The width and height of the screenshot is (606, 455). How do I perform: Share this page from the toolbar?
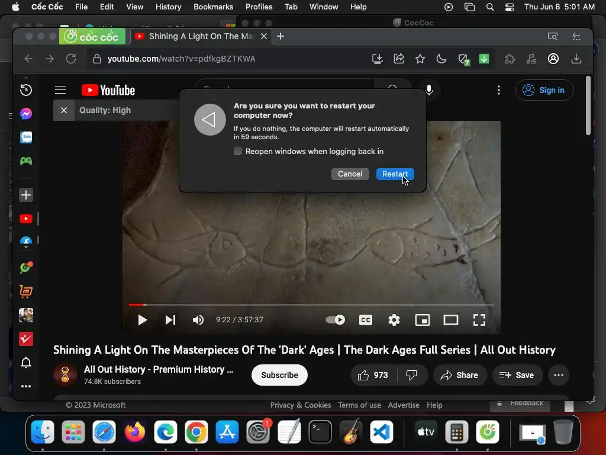(x=399, y=59)
